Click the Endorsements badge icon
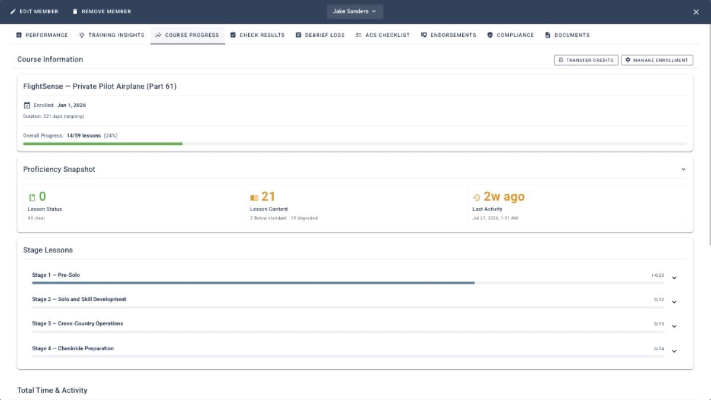The height and width of the screenshot is (400, 711). (x=424, y=35)
